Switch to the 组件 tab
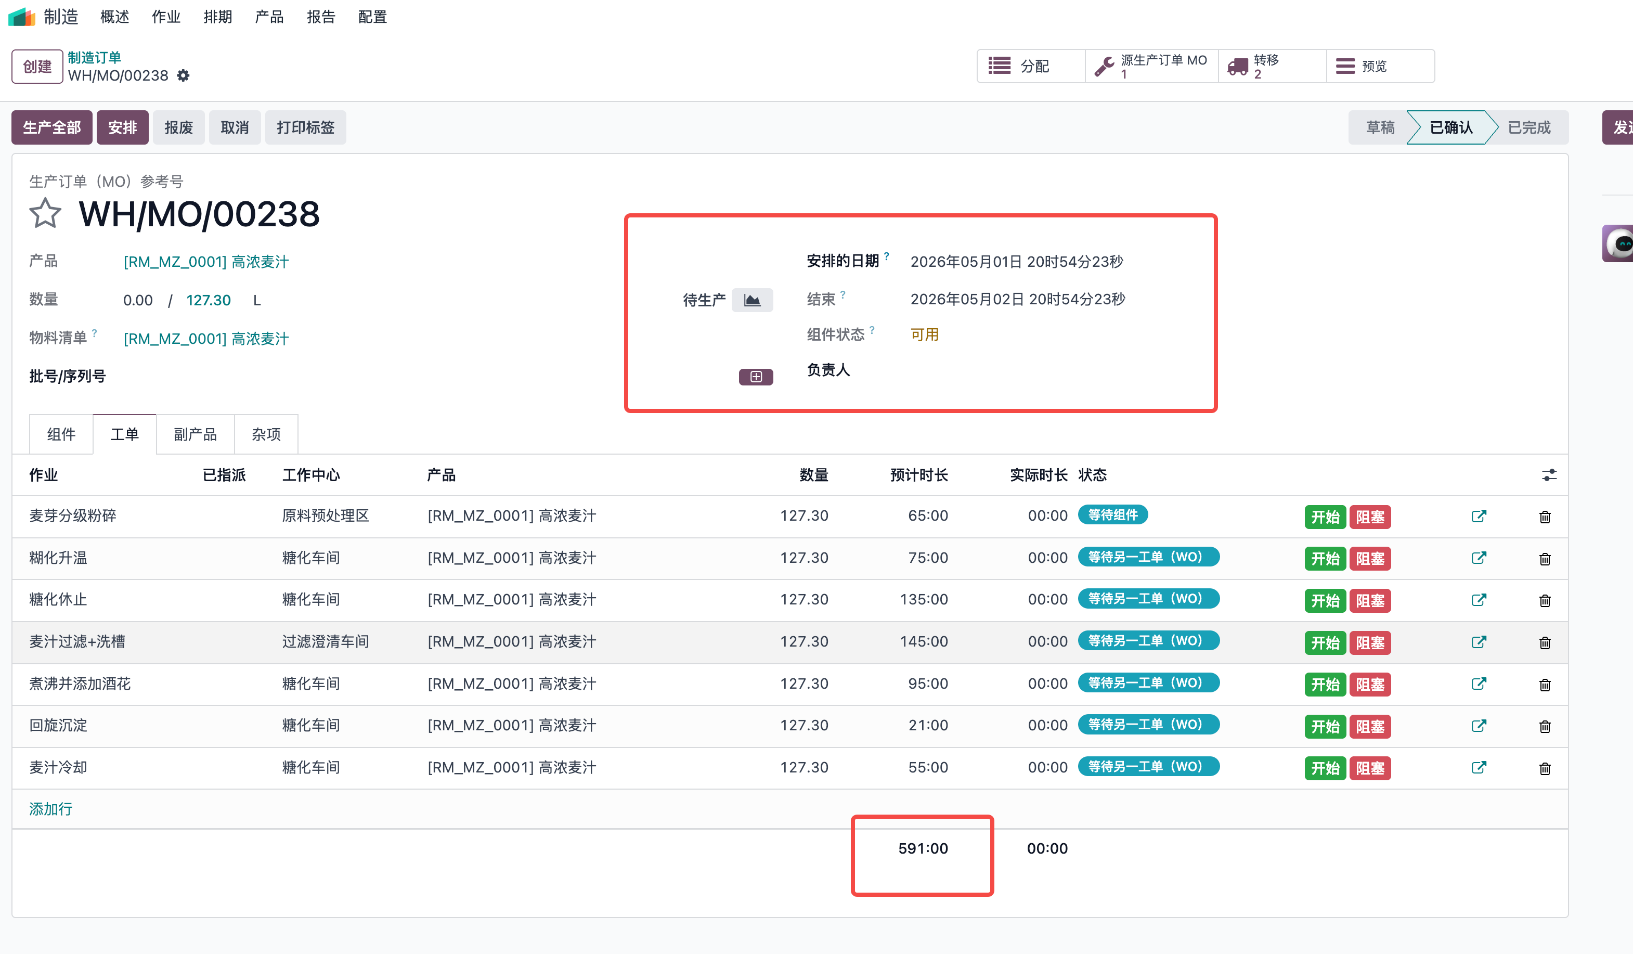Viewport: 1633px width, 954px height. (x=61, y=434)
